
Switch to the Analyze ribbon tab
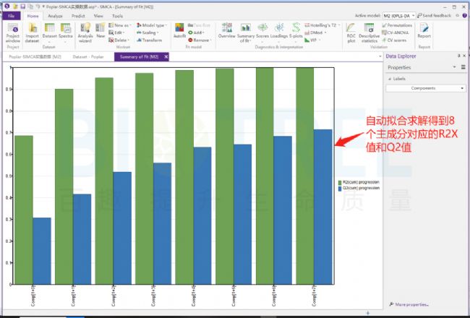pos(55,16)
